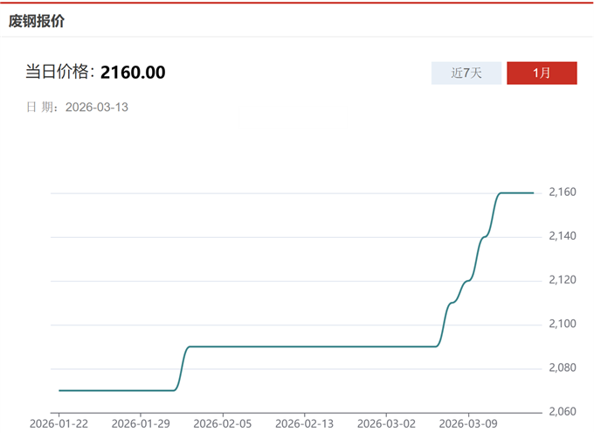Click the 2026-02-13 x-axis label
This screenshot has height=433, width=594.
305,423
